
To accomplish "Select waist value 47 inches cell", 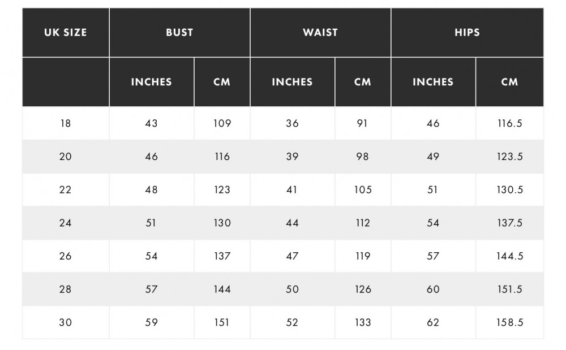I will [x=293, y=256].
